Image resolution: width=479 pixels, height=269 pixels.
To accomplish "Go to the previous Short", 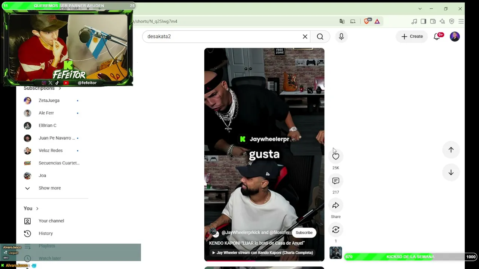I will [451, 150].
